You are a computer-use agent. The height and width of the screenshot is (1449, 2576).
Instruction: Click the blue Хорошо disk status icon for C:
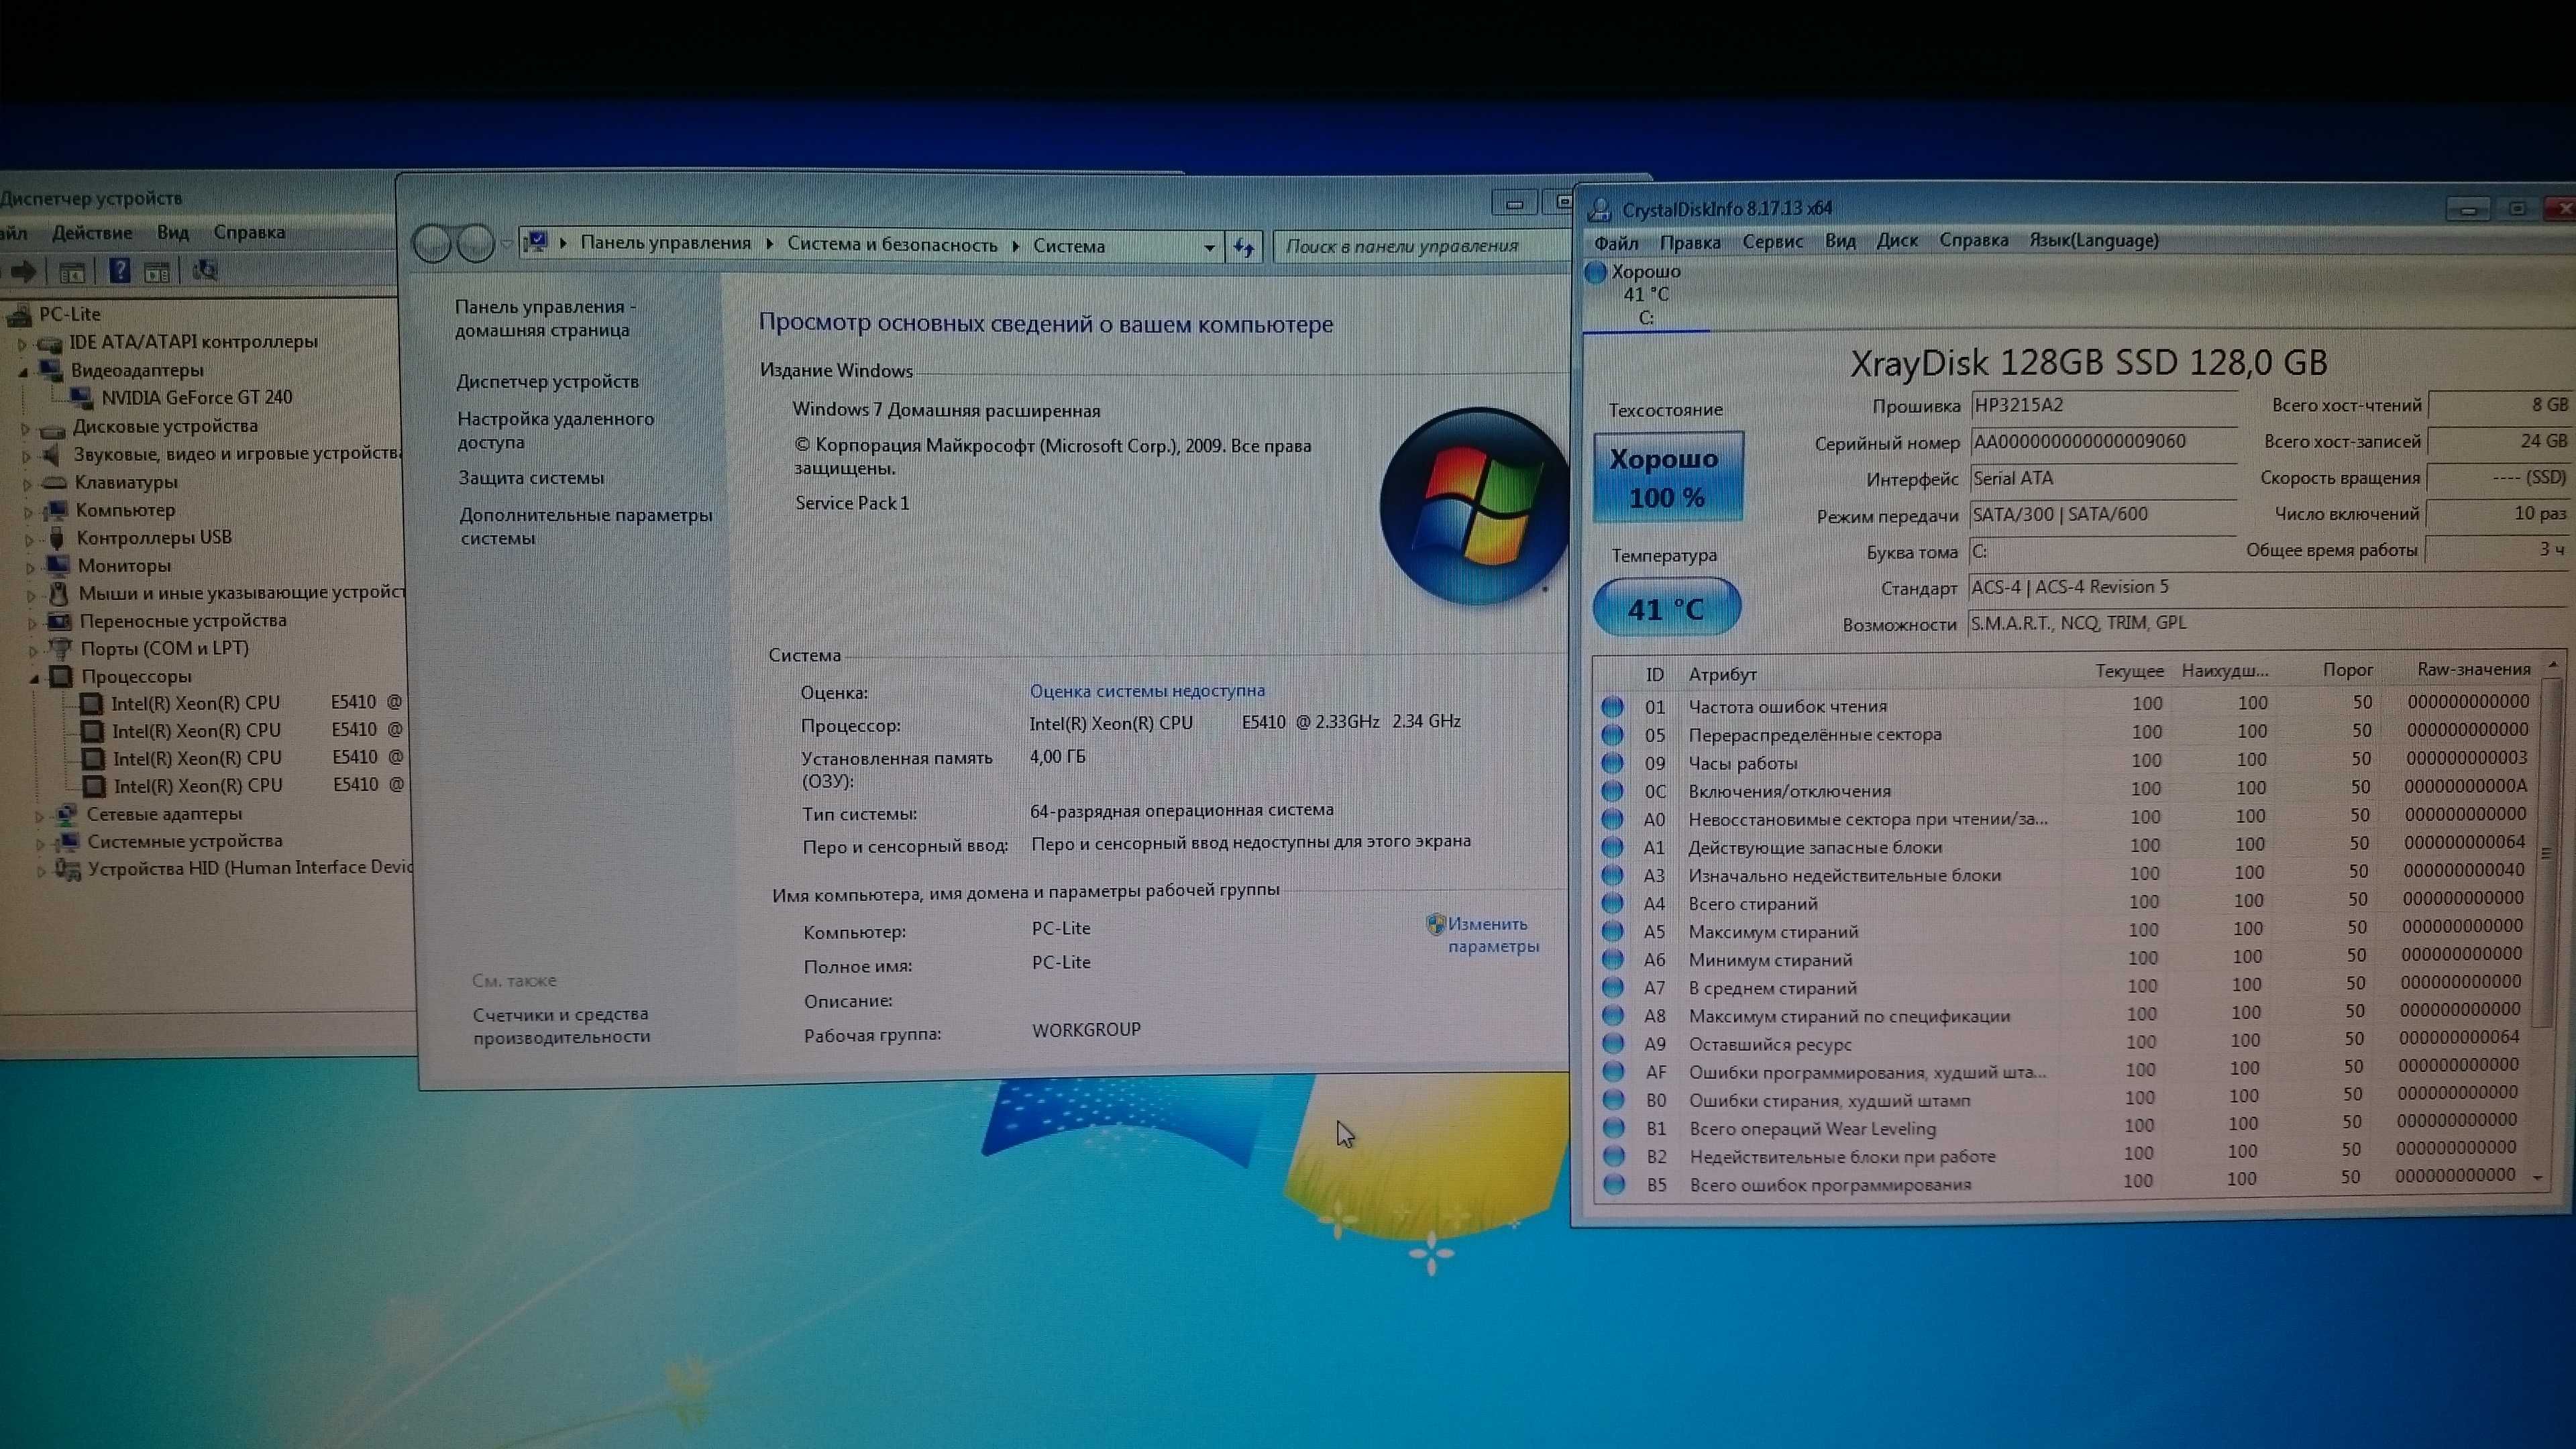click(1596, 271)
